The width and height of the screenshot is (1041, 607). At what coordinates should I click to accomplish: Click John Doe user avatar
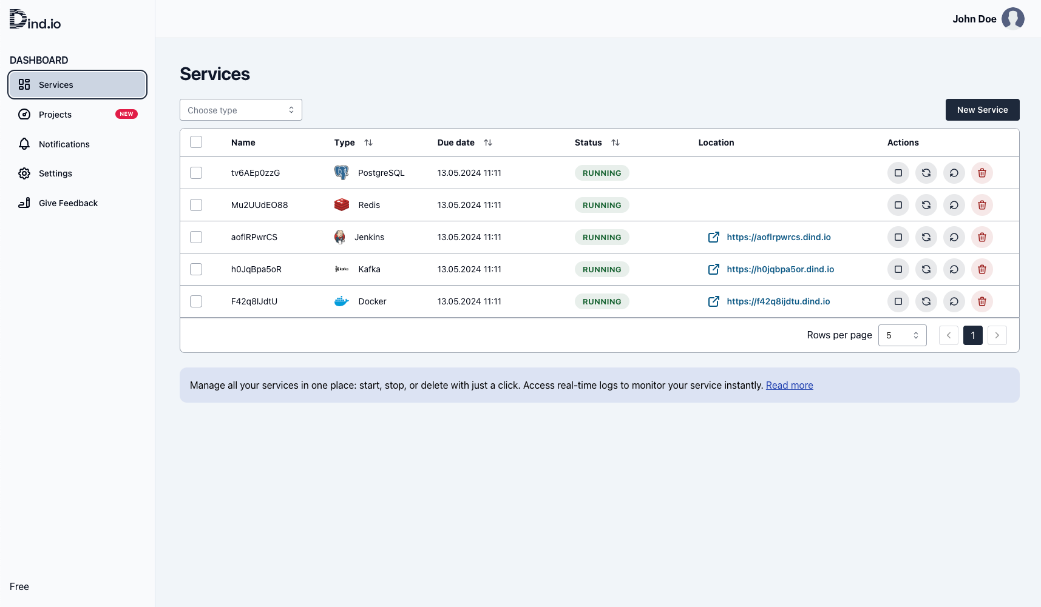(1012, 19)
